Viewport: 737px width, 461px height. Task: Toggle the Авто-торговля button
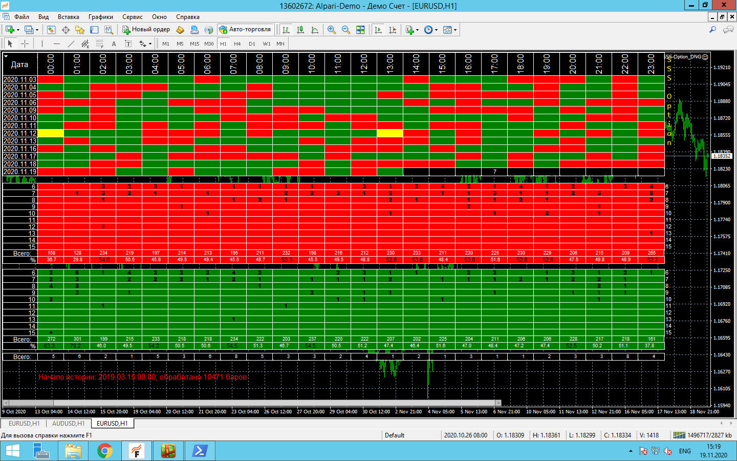click(245, 30)
